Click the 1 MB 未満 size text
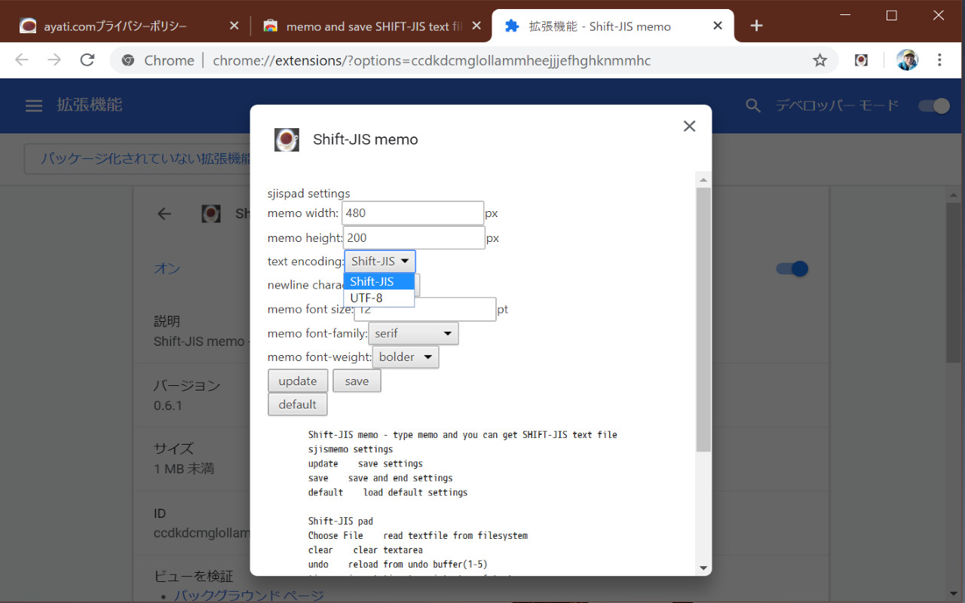This screenshot has width=965, height=603. [x=184, y=469]
